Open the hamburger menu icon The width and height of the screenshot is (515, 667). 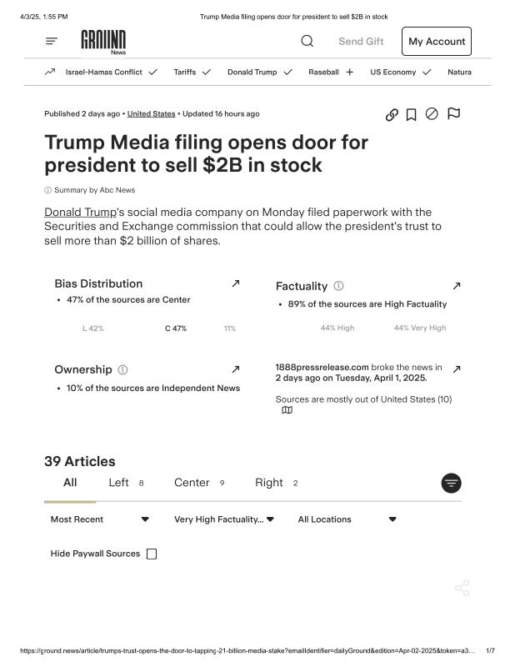[52, 41]
